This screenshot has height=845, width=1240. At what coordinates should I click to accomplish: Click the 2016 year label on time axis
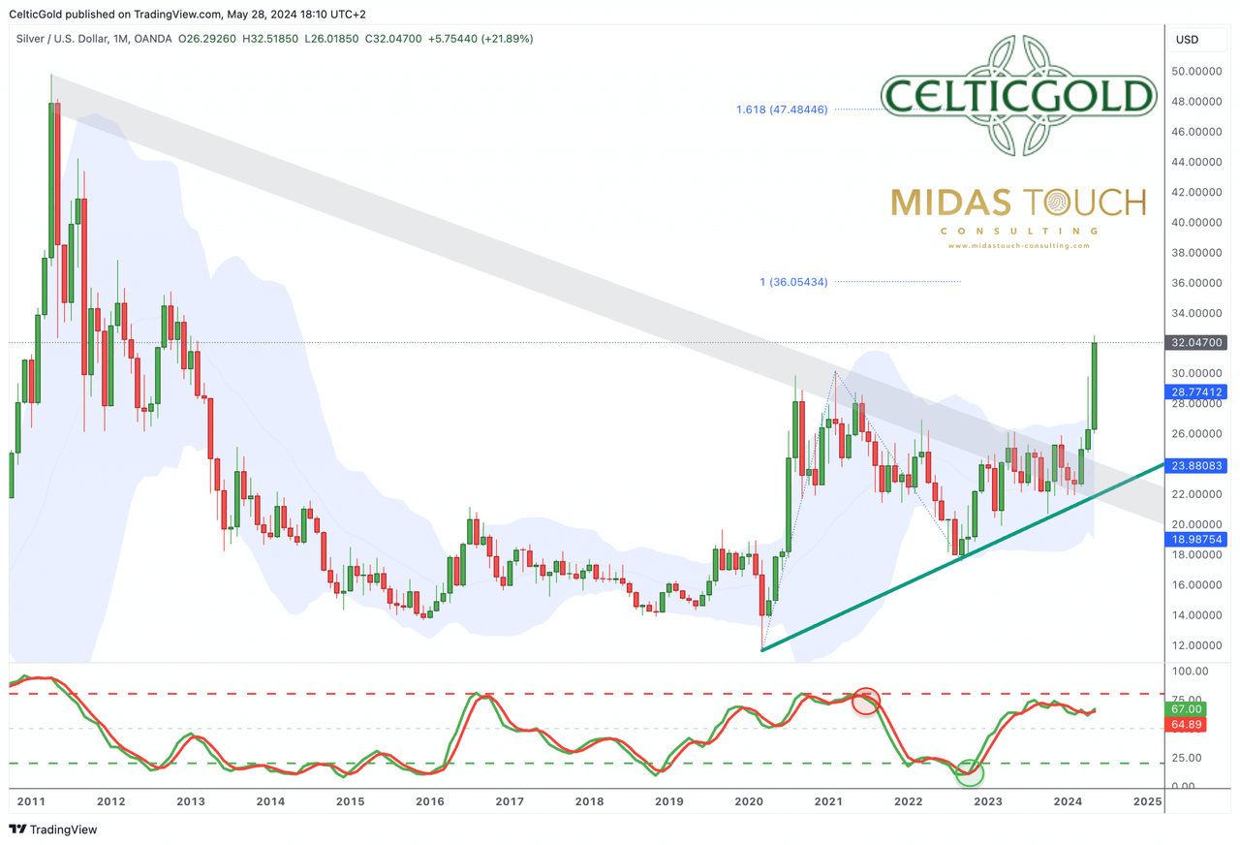pyautogui.click(x=430, y=802)
